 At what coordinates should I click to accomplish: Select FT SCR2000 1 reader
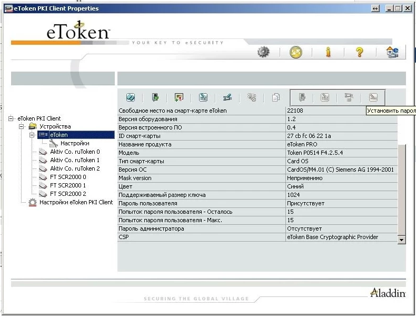68,185
